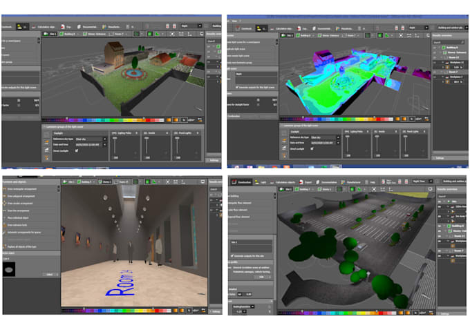Click first orange false-colour icon in garden screenshot
Viewport: 470px width, 332px height.
169,119
